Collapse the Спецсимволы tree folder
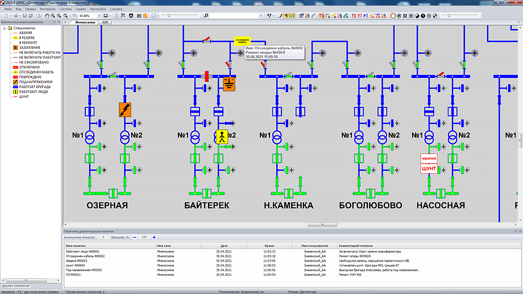 coord(3,27)
